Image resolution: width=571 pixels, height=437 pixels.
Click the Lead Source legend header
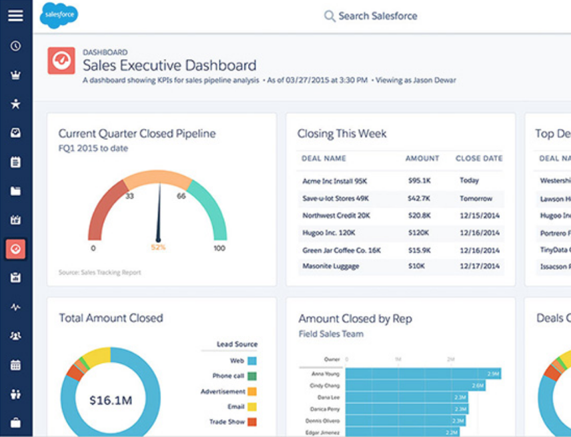[237, 344]
